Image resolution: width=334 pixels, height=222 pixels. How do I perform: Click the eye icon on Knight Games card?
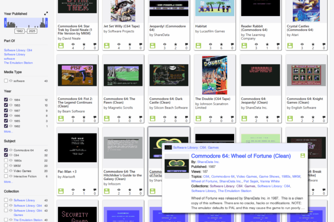pyautogui.click(x=302, y=117)
